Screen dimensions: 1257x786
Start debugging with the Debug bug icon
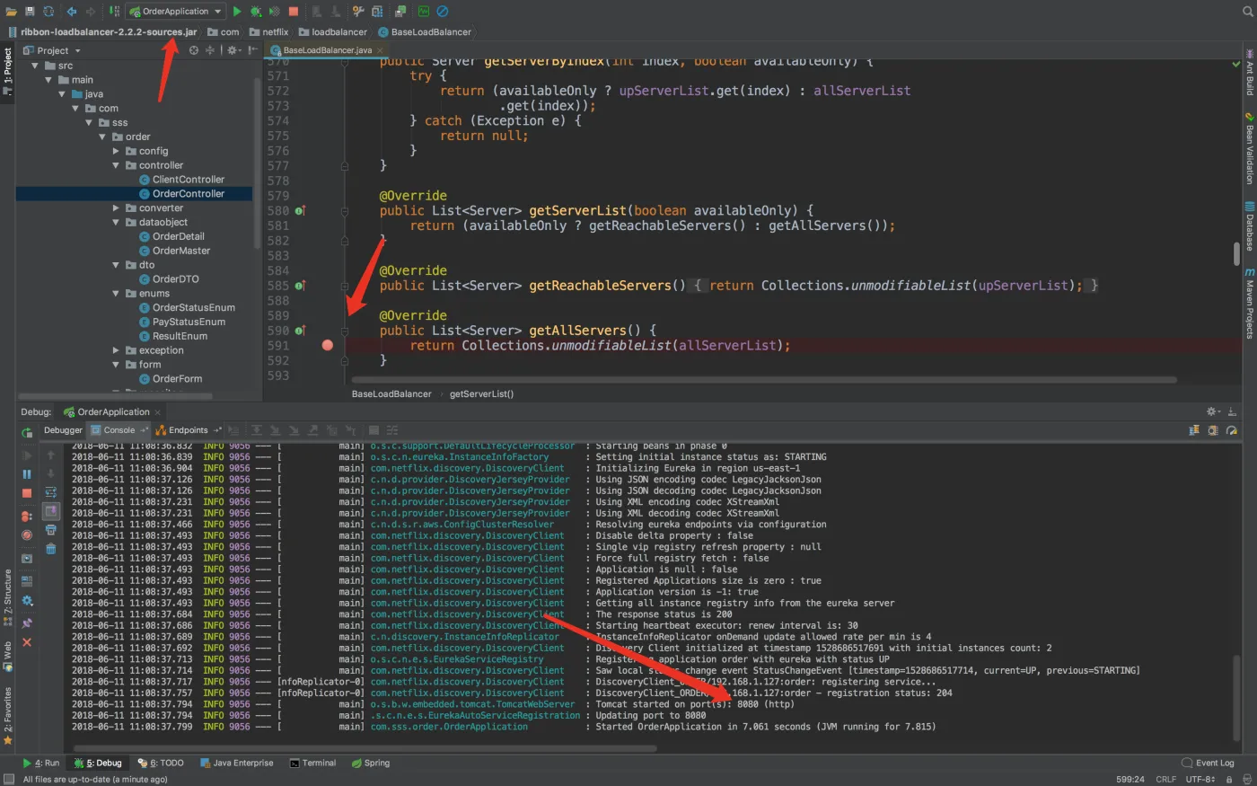coord(256,12)
